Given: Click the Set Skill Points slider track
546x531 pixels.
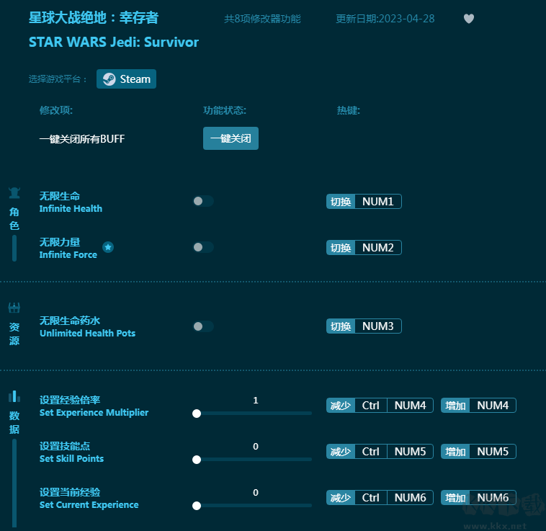Looking at the screenshot, I should pyautogui.click(x=254, y=460).
